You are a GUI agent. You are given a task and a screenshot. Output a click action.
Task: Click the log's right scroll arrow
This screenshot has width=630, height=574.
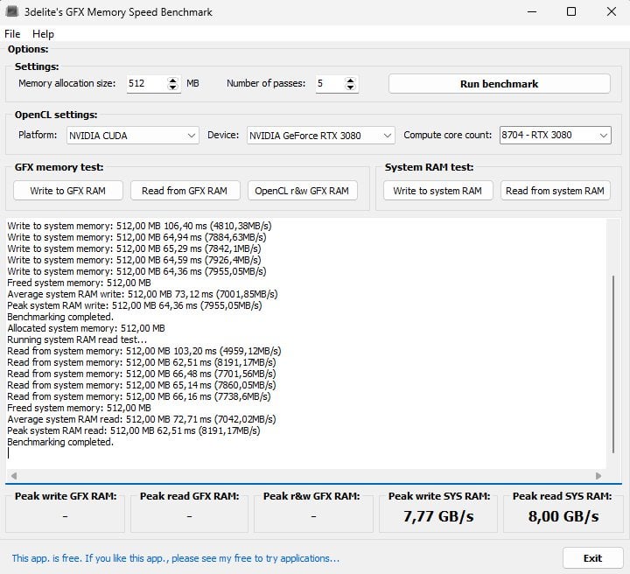point(598,476)
